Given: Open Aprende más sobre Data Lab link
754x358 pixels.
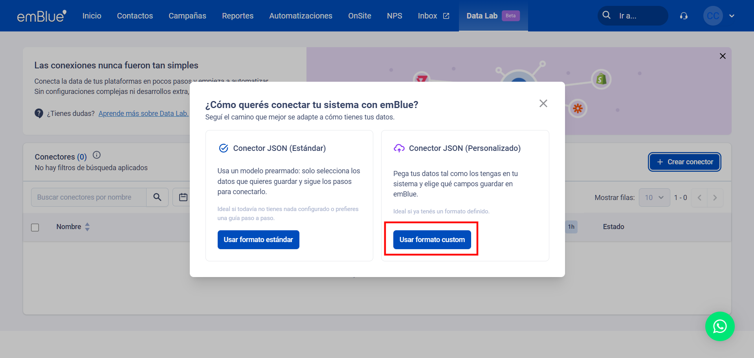Looking at the screenshot, I should point(143,114).
